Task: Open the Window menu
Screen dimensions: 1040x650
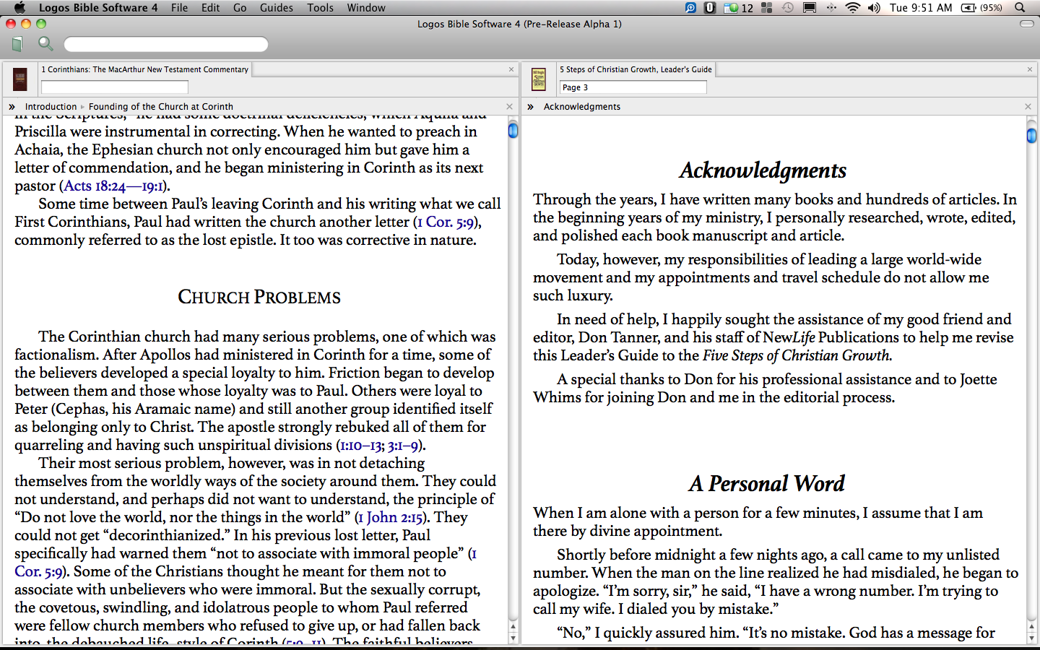Action: [x=366, y=8]
